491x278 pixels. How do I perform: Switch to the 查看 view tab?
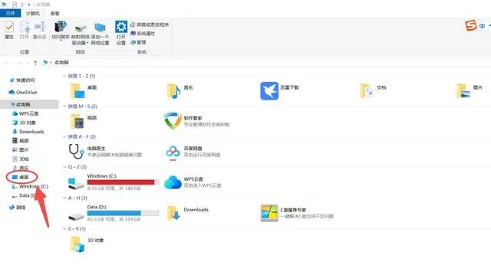click(54, 13)
